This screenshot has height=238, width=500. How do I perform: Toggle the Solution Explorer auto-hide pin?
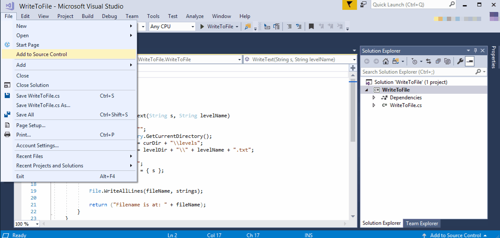[x=476, y=51]
